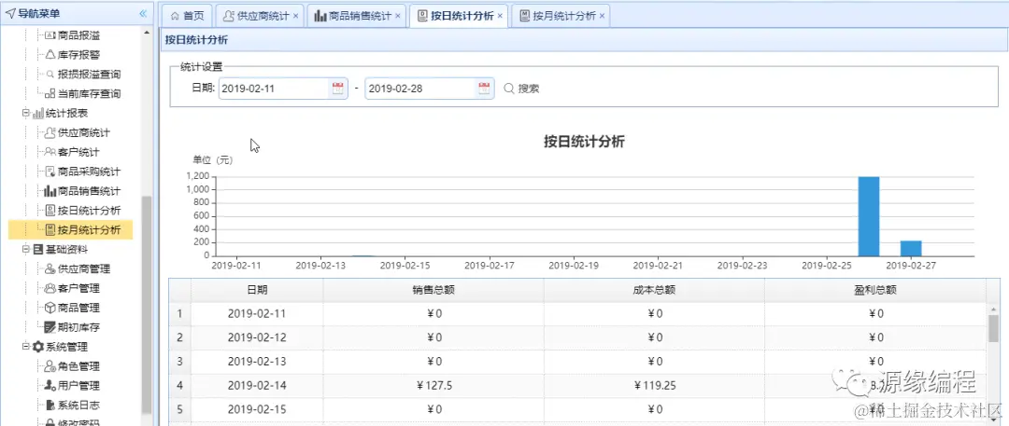The image size is (1009, 426).
Task: Collapse the 统计报表 tree node
Action: point(26,113)
